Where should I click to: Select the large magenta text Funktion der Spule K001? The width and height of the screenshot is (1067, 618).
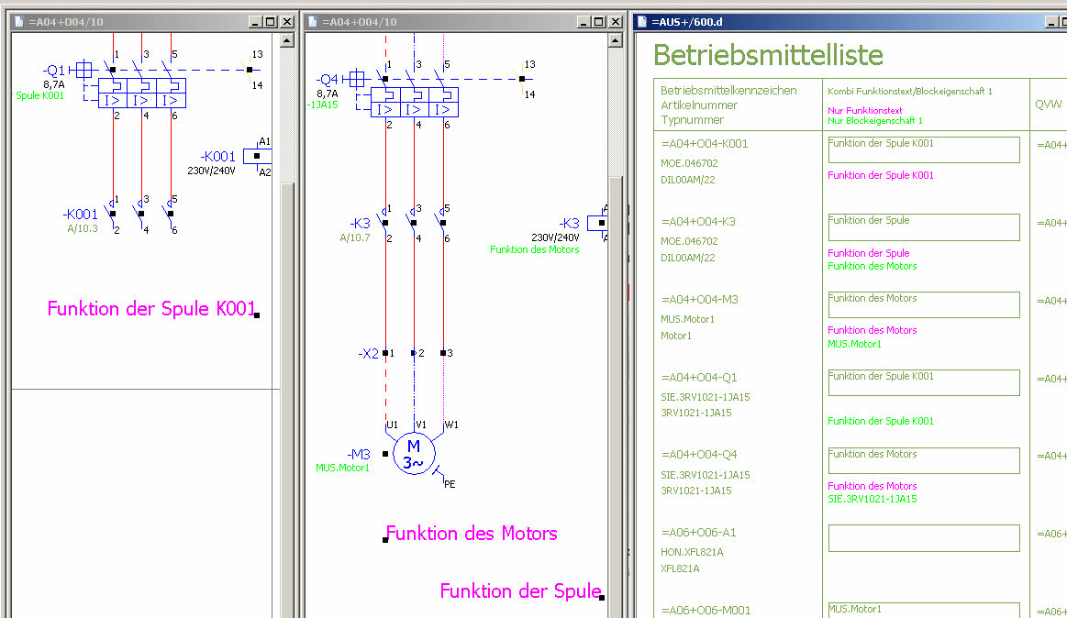[x=151, y=309]
